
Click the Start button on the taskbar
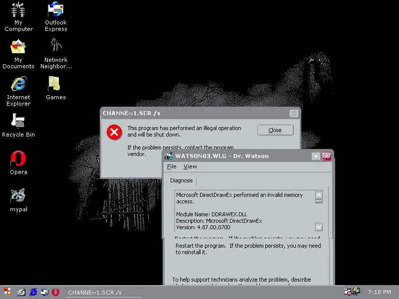pos(7,292)
